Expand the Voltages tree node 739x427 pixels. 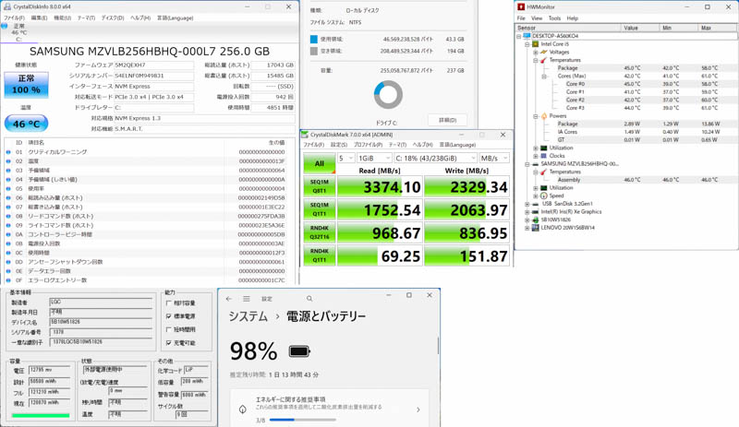tap(536, 53)
